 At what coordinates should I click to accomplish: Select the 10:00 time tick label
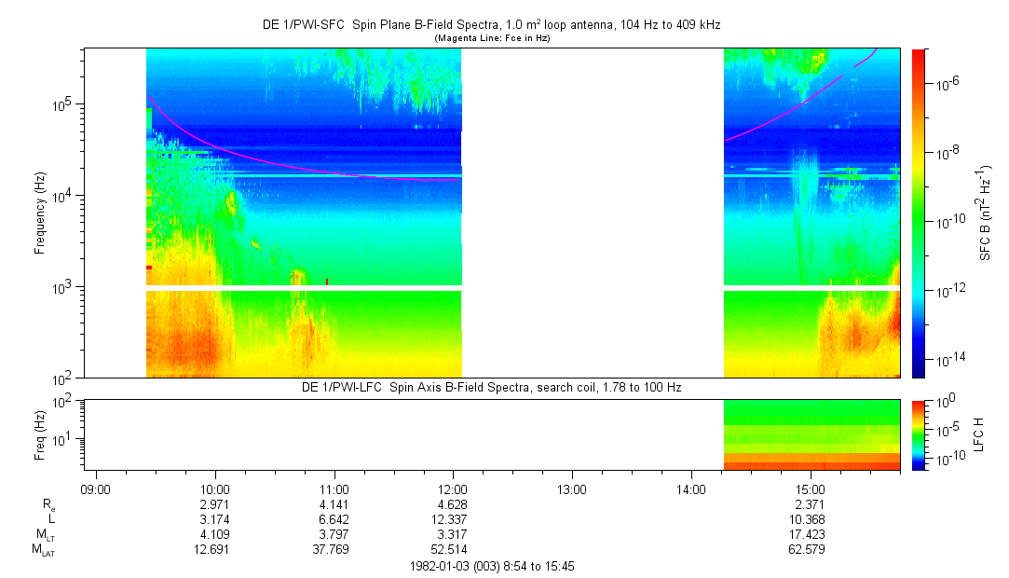[x=215, y=489]
